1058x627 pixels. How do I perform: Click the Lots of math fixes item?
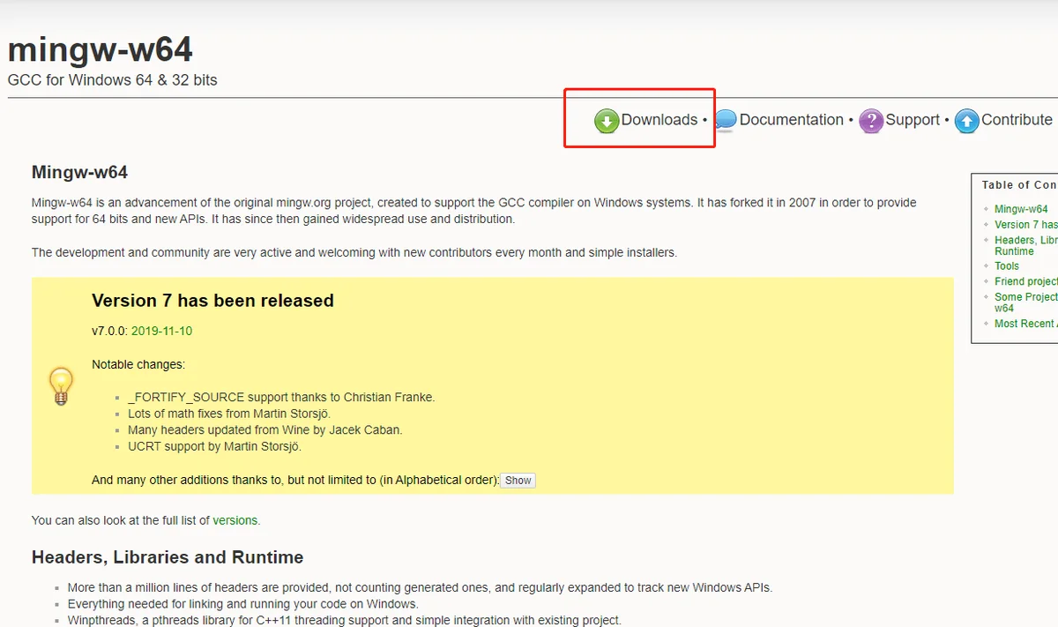coord(229,414)
